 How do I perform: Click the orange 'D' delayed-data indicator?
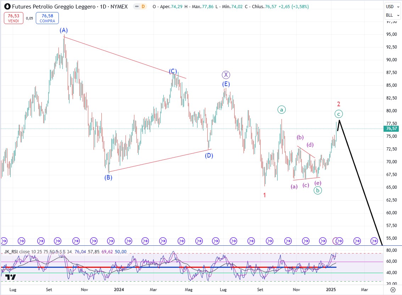click(143, 6)
